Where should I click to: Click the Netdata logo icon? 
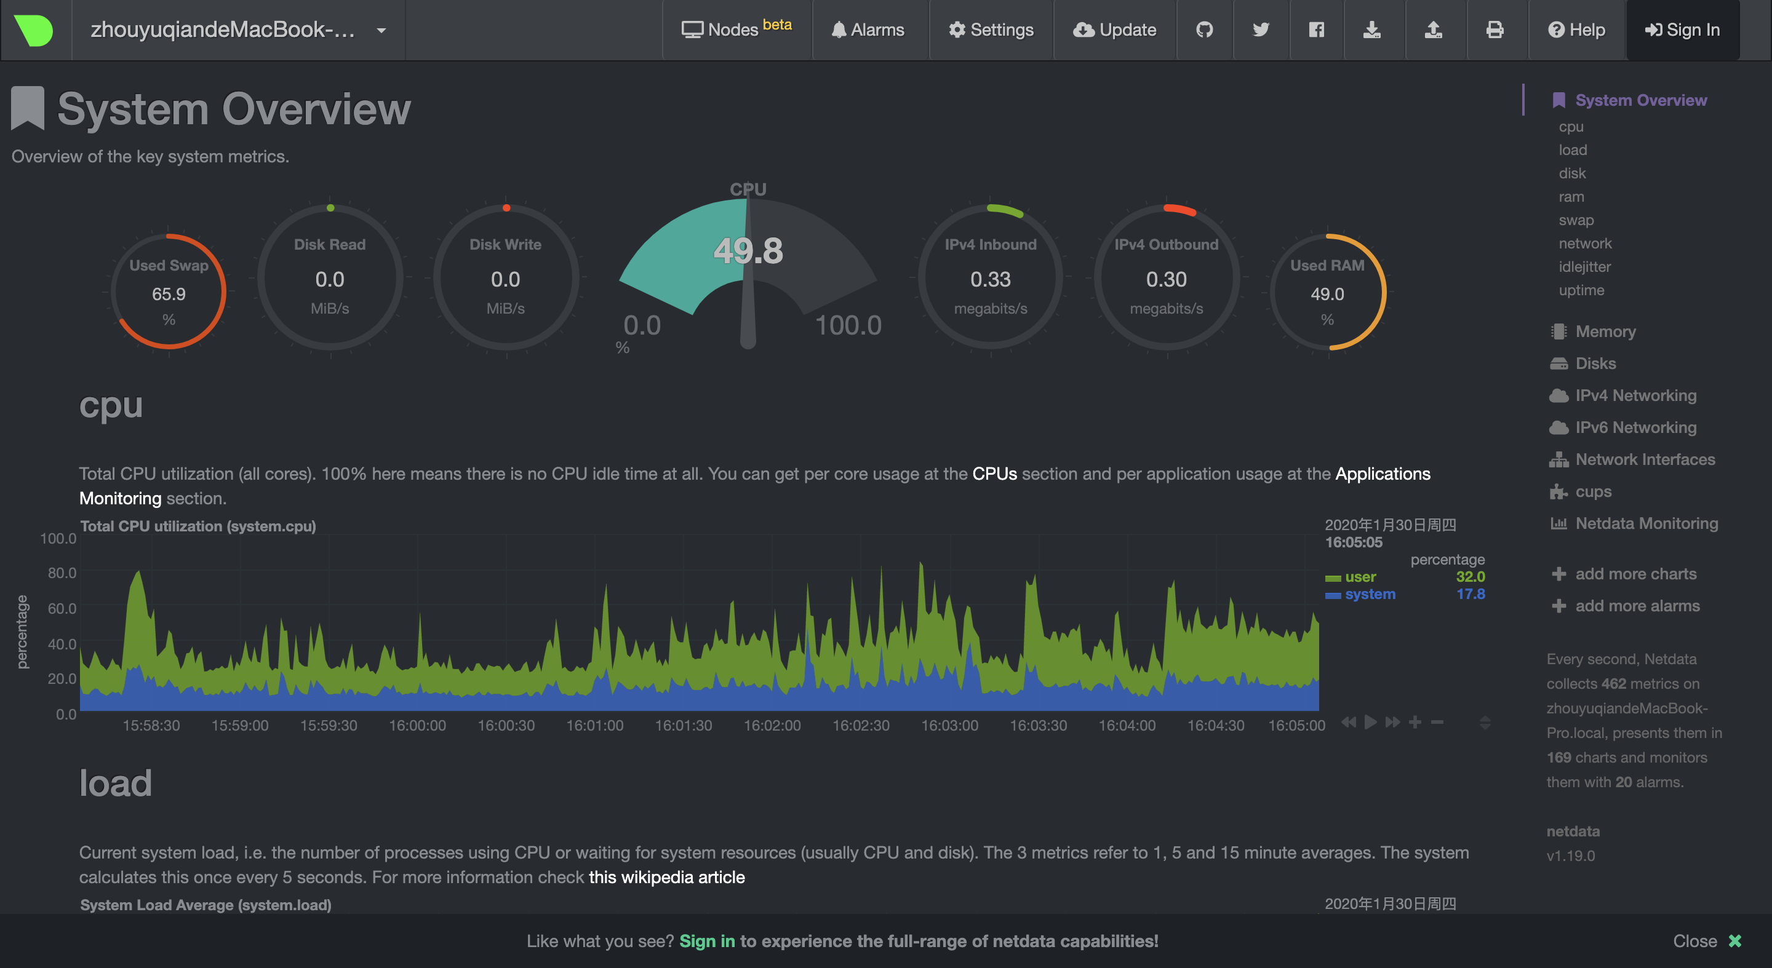(34, 30)
